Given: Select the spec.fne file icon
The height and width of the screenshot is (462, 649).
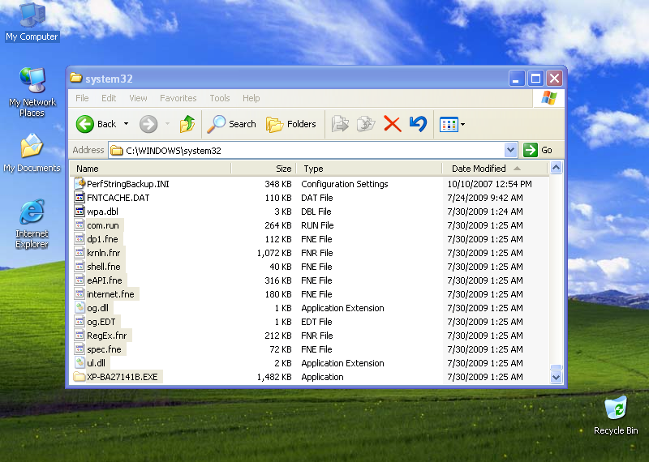Looking at the screenshot, I should click(80, 349).
